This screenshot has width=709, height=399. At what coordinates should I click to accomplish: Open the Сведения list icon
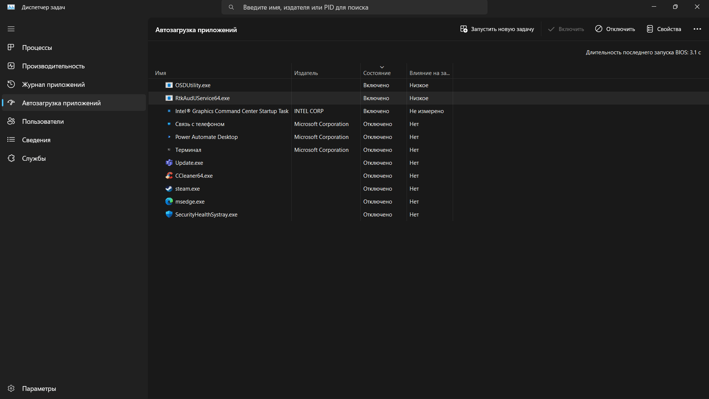tap(11, 140)
